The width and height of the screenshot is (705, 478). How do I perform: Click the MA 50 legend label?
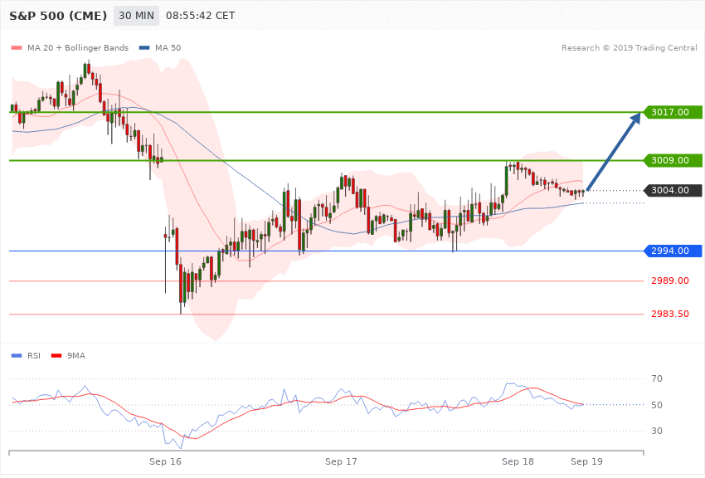coord(168,47)
